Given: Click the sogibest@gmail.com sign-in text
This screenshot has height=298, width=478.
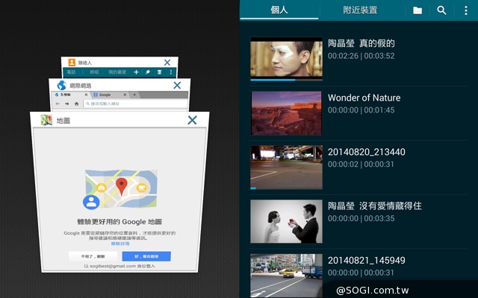Looking at the screenshot, I should pos(119,266).
